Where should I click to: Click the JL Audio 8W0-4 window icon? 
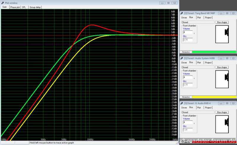coord(182,103)
